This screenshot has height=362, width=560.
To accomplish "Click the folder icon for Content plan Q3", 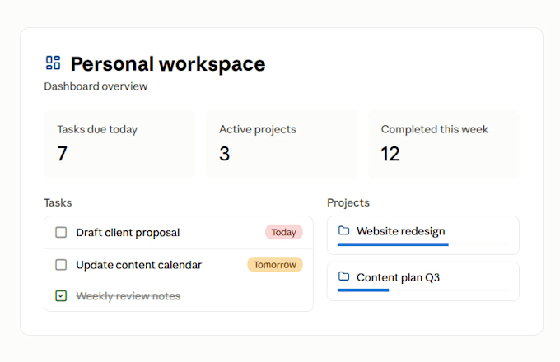I will point(343,276).
